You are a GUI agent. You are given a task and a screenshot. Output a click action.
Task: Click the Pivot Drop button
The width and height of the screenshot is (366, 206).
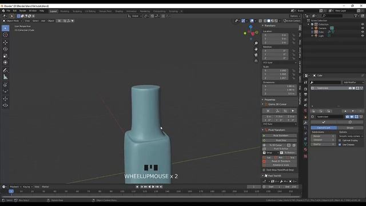pyautogui.click(x=280, y=140)
